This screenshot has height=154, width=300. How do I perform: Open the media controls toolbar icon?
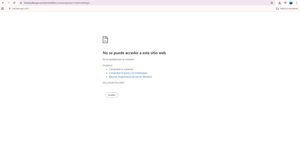click(285, 3)
